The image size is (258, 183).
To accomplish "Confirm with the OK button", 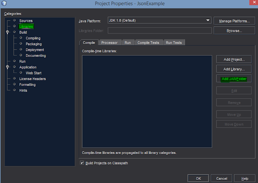I will point(198,179).
